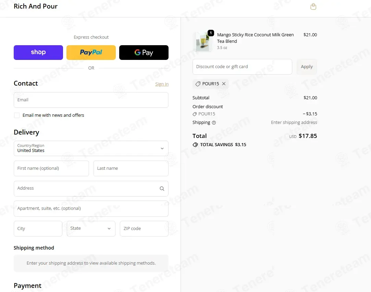The height and width of the screenshot is (292, 371).
Task: Open the Country/Region dropdown
Action: point(91,149)
